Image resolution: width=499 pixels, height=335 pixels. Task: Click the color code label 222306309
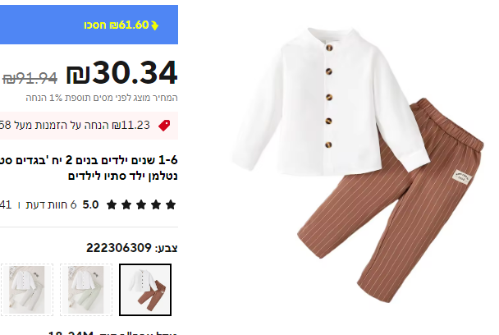(119, 248)
